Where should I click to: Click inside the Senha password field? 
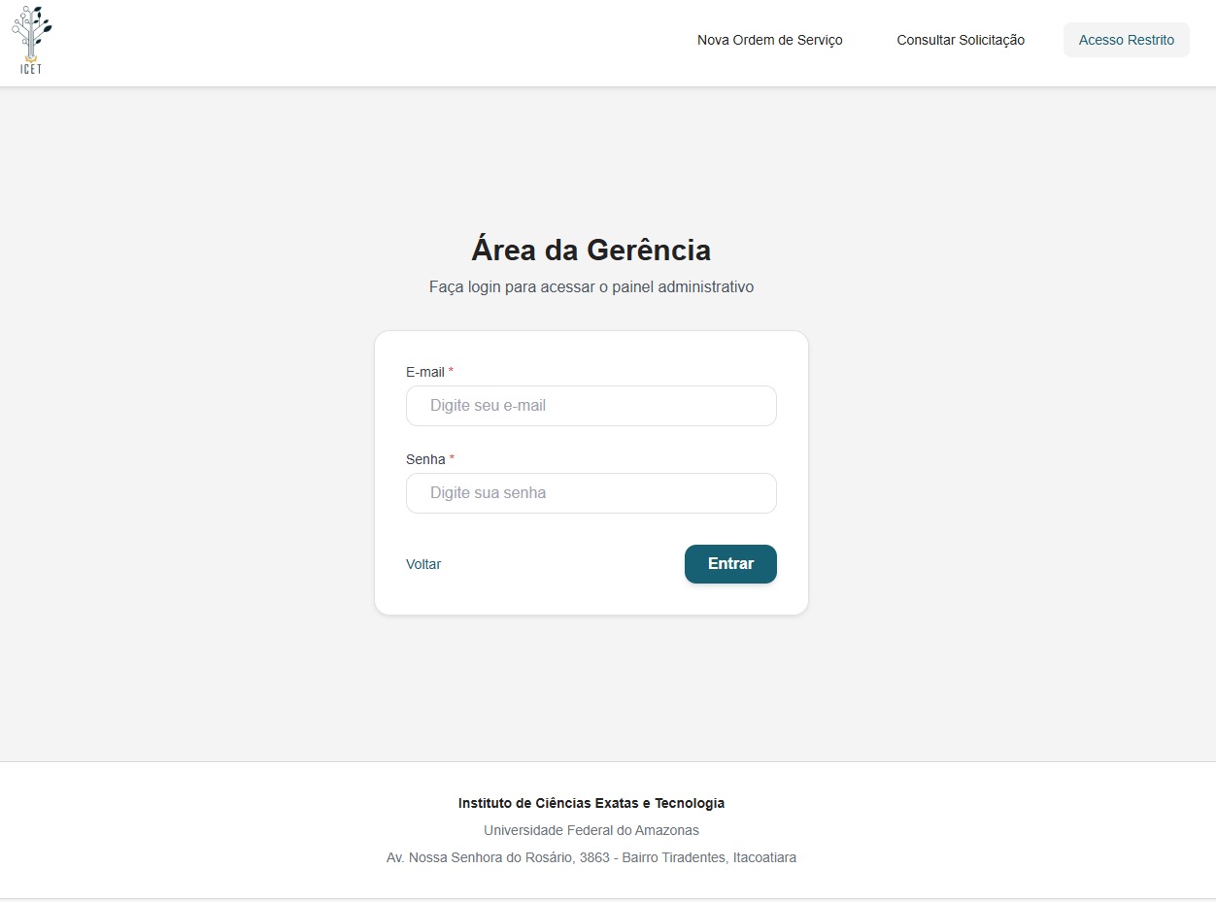point(591,493)
